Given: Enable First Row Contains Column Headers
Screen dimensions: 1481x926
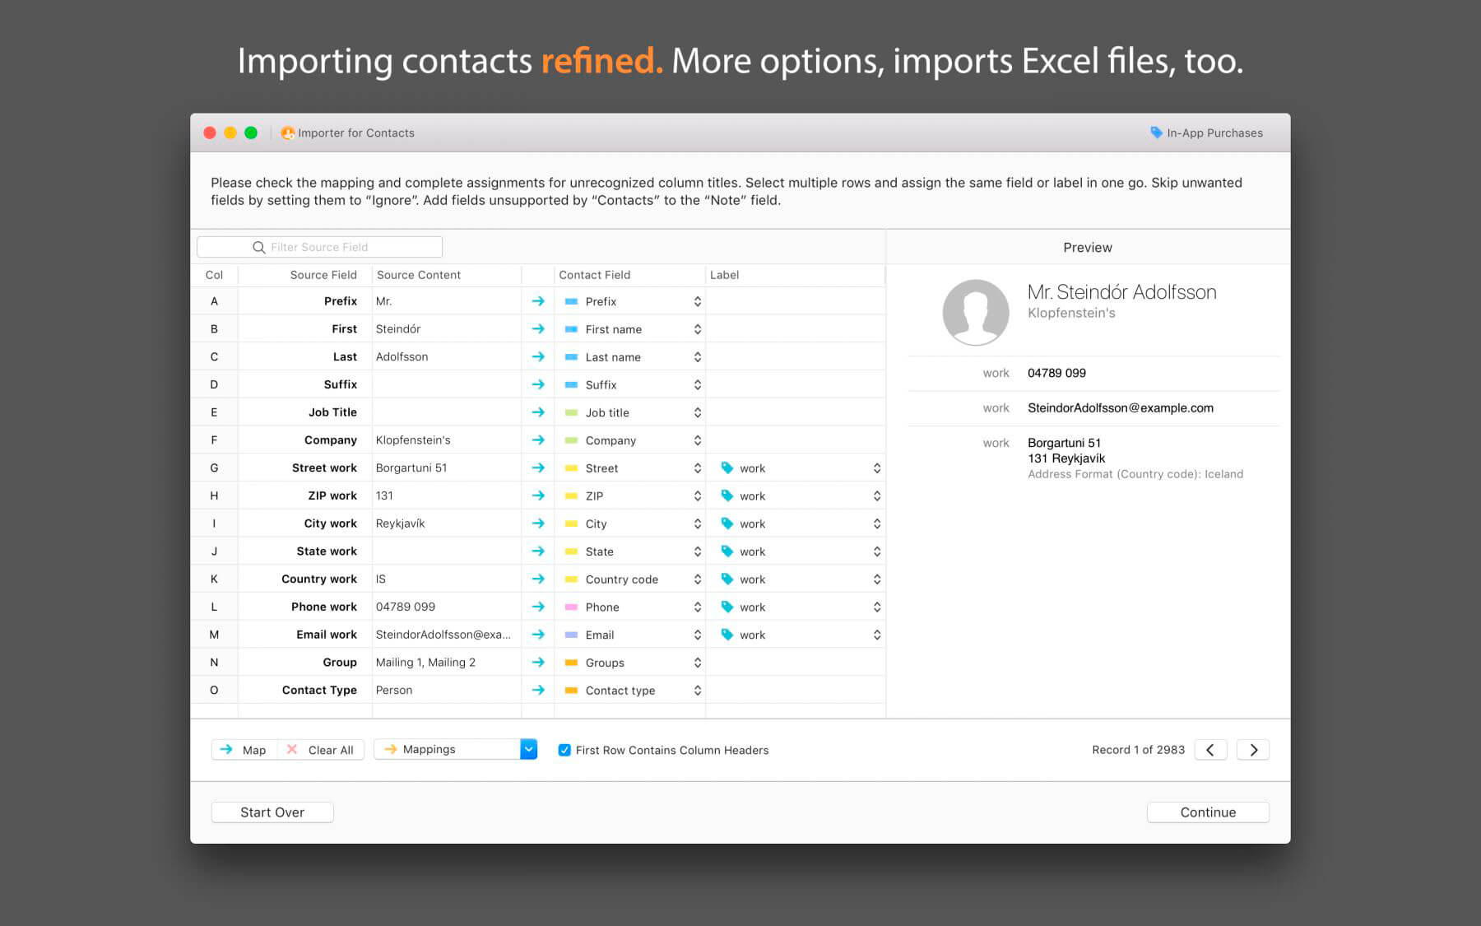Looking at the screenshot, I should (564, 750).
